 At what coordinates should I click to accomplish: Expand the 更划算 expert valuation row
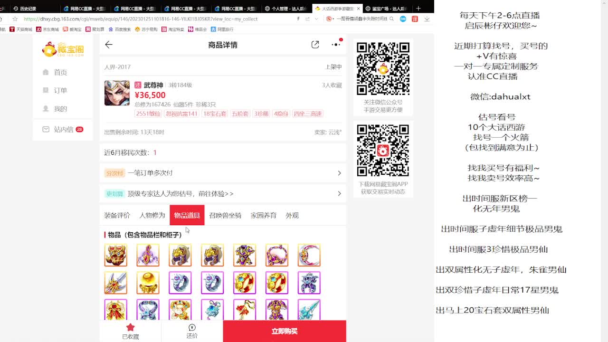coord(223,193)
